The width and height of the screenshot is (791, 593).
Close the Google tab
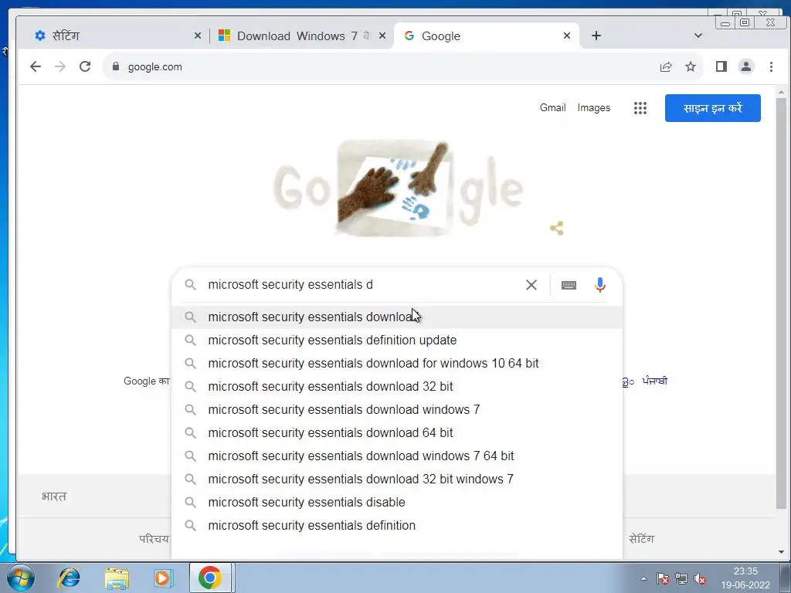(567, 36)
